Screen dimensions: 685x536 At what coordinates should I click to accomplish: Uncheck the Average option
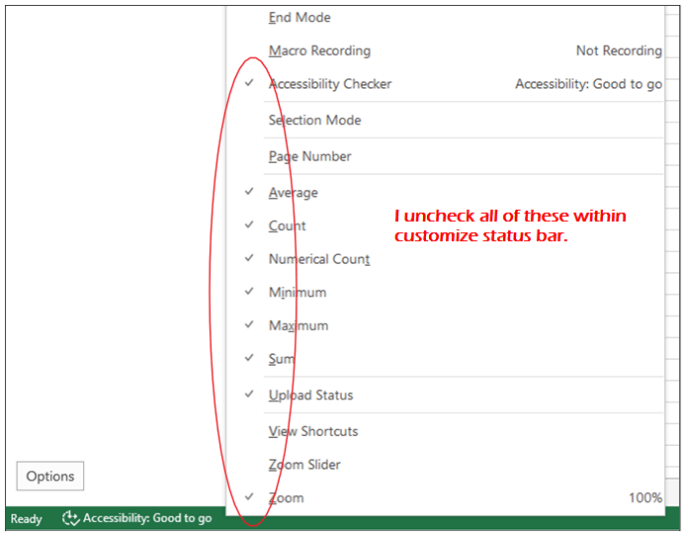click(446, 193)
